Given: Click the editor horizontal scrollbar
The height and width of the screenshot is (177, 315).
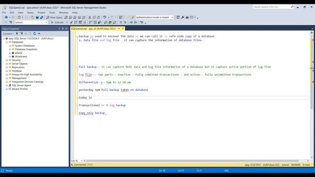Looking at the screenshot, I should 192,161.
